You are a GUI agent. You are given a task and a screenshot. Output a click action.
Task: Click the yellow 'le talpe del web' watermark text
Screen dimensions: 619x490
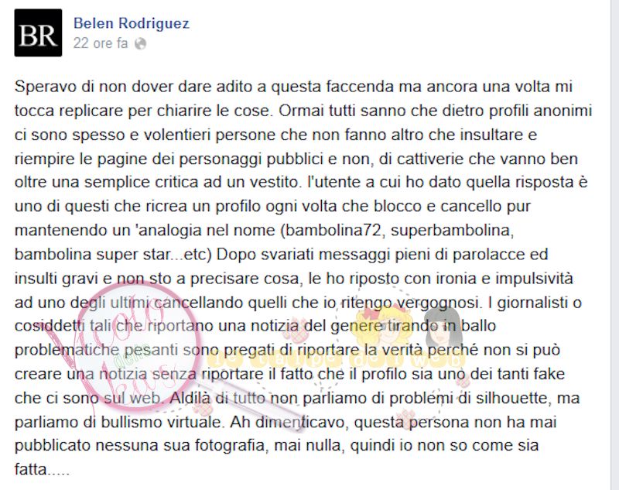pos(336,360)
